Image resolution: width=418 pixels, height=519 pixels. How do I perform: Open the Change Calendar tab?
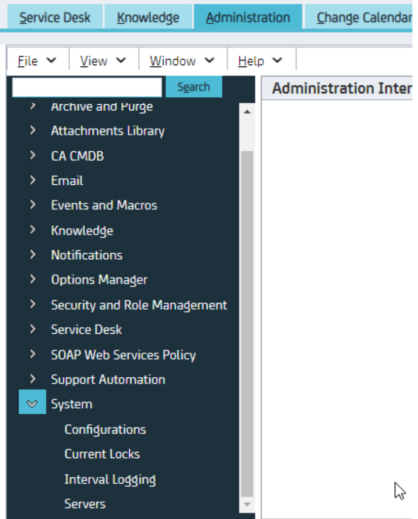363,18
